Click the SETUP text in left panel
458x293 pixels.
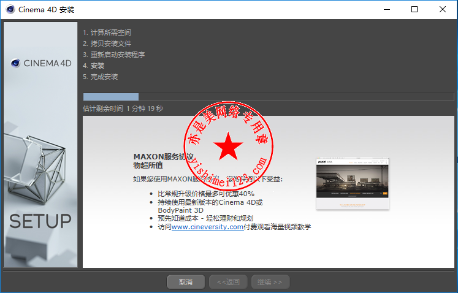click(x=40, y=221)
